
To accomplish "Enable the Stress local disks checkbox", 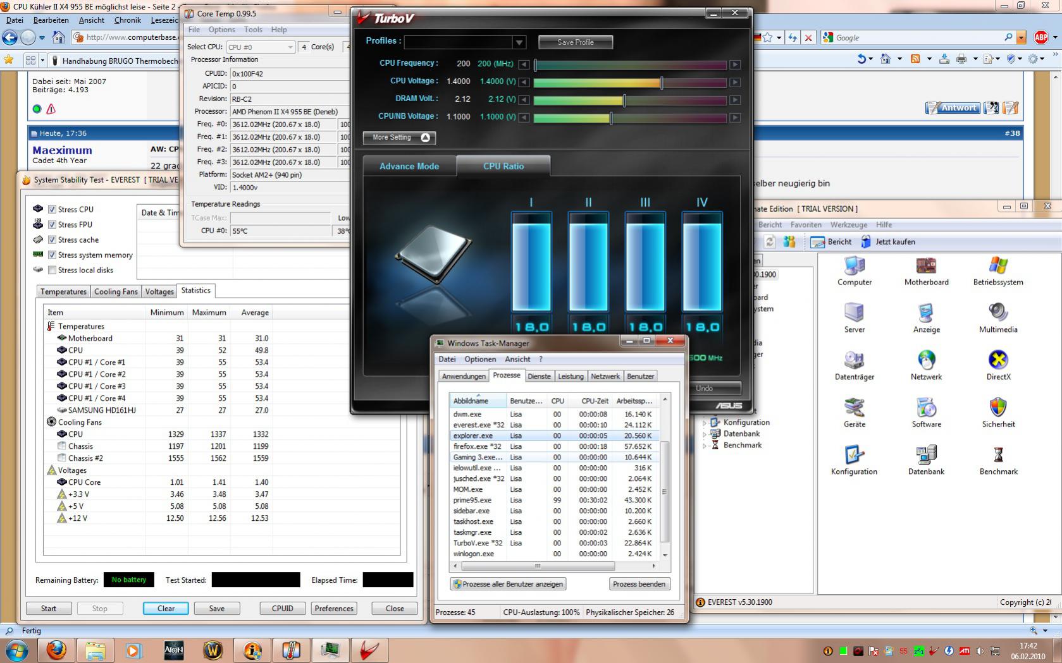I will [x=52, y=270].
